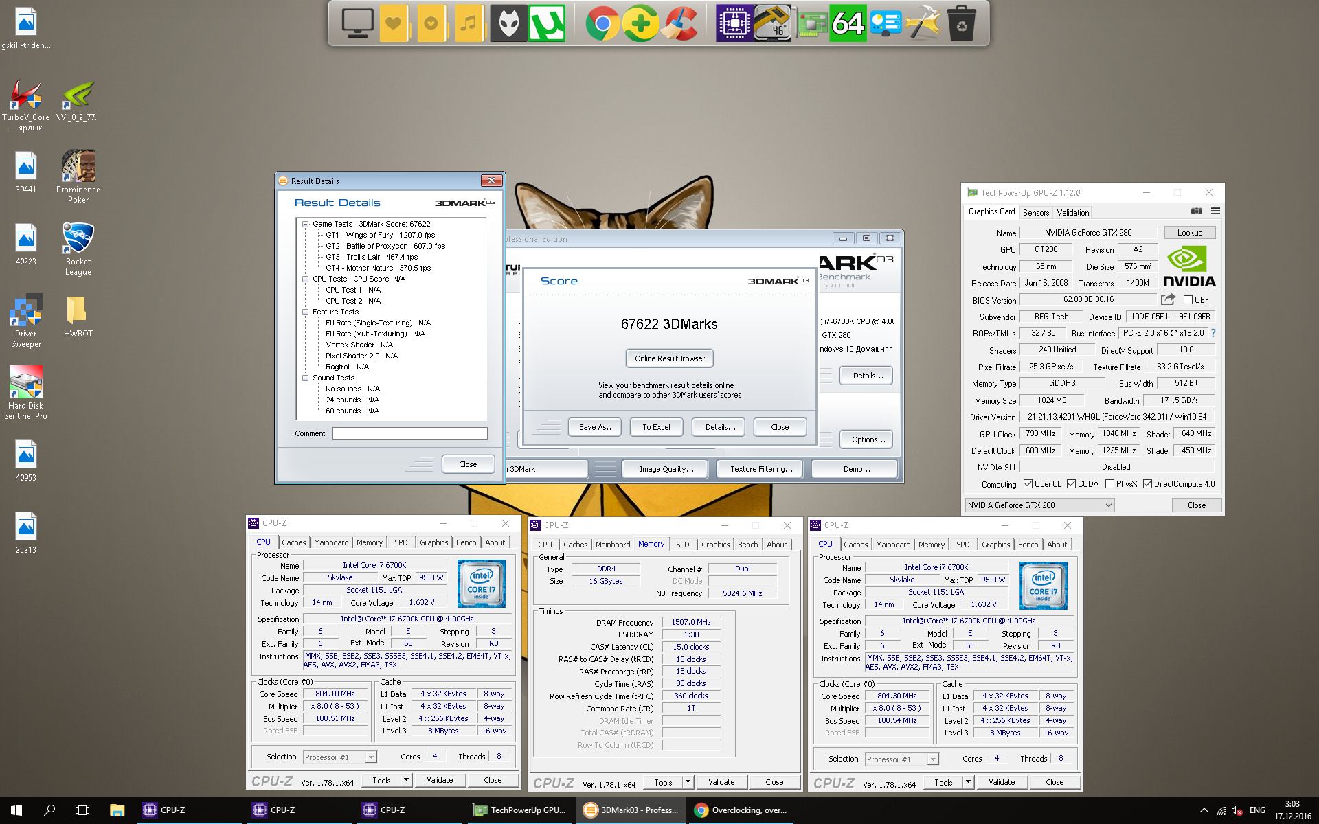Open the monitor icon in the dock

click(x=358, y=23)
